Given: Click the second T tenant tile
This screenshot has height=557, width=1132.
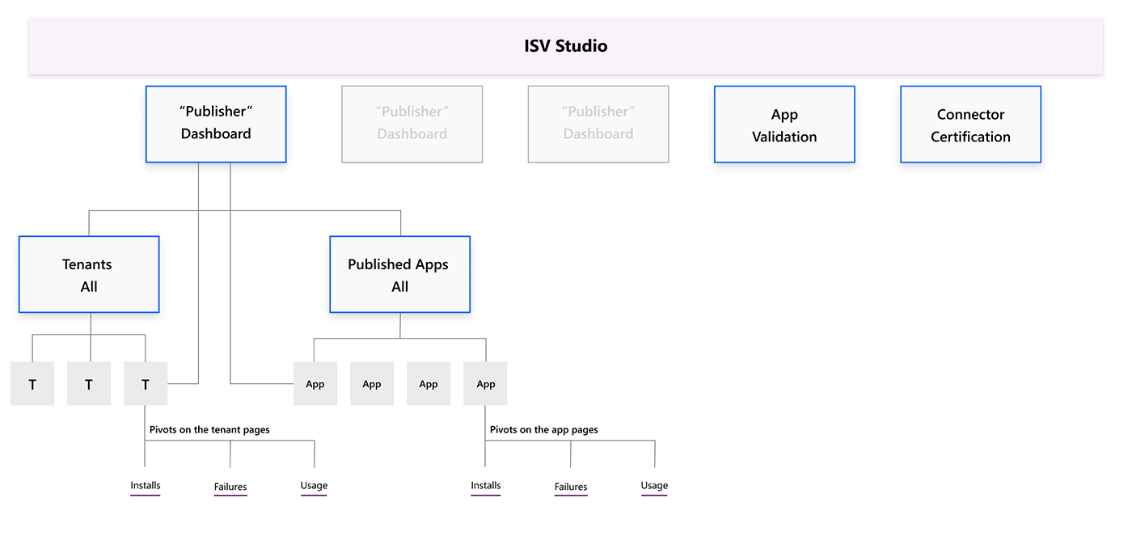Looking at the screenshot, I should click(x=88, y=383).
